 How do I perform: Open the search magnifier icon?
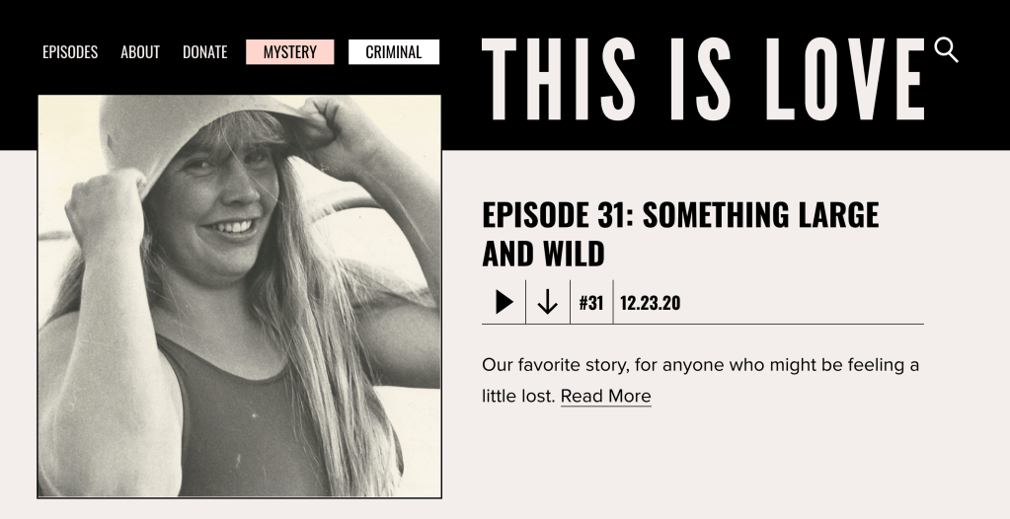click(x=946, y=50)
